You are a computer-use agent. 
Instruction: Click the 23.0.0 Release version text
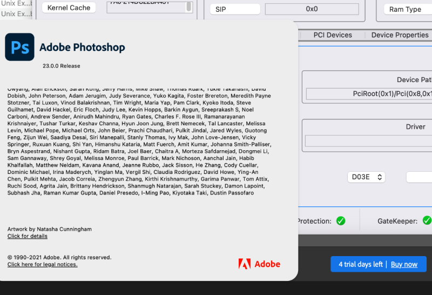coord(62,66)
